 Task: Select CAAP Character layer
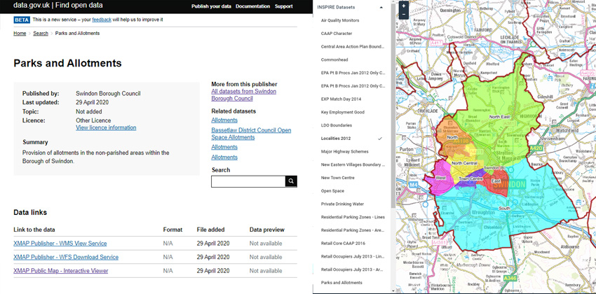pos(337,34)
